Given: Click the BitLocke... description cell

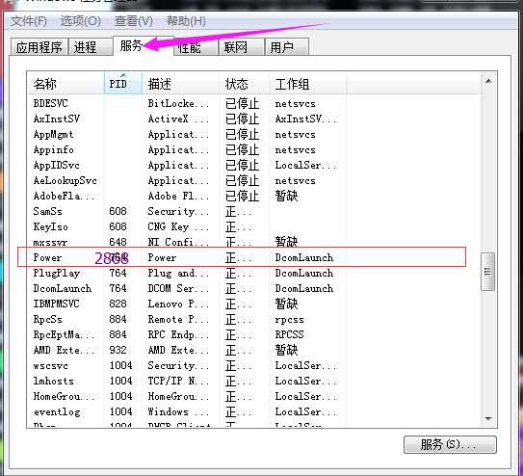Looking at the screenshot, I should [178, 103].
